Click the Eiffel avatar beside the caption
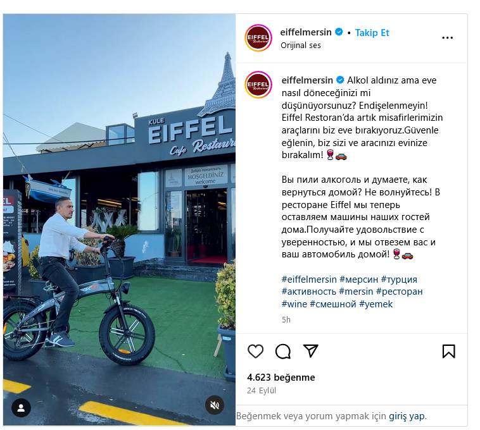Viewport: 480px width, 430px height. pos(258,85)
